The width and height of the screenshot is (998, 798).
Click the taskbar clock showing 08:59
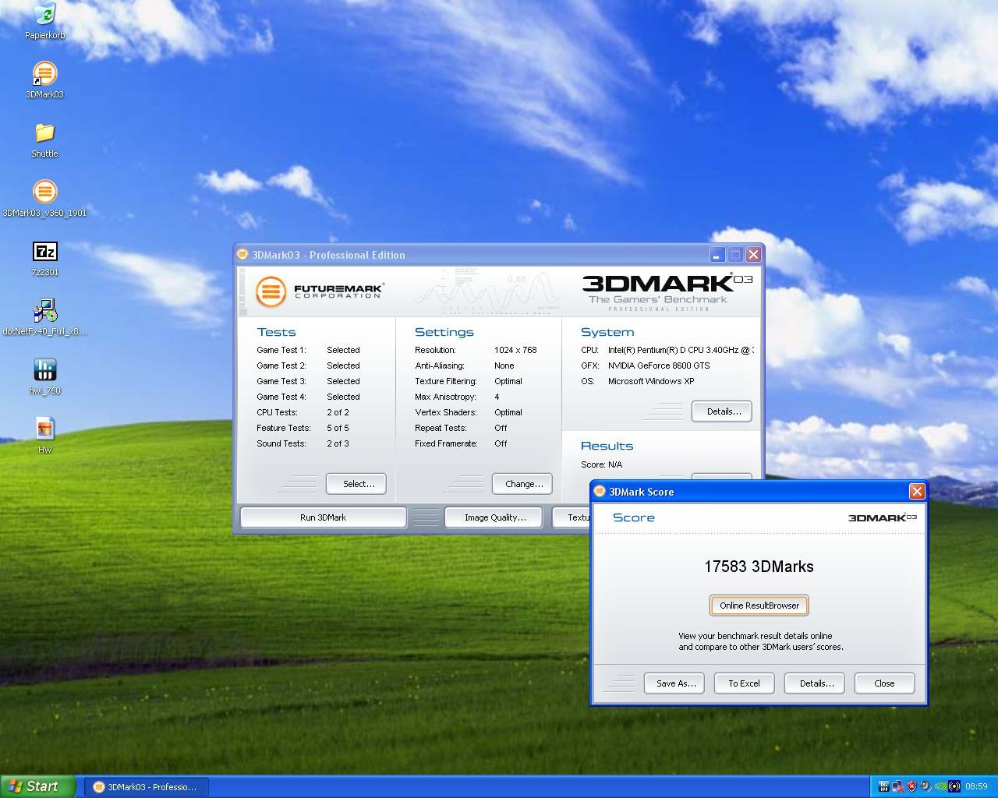coord(976,786)
